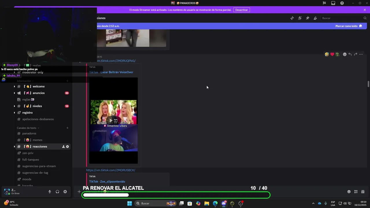Open the apelaciones-desbaneos channel
This screenshot has height=208, width=370.
(x=43, y=119)
